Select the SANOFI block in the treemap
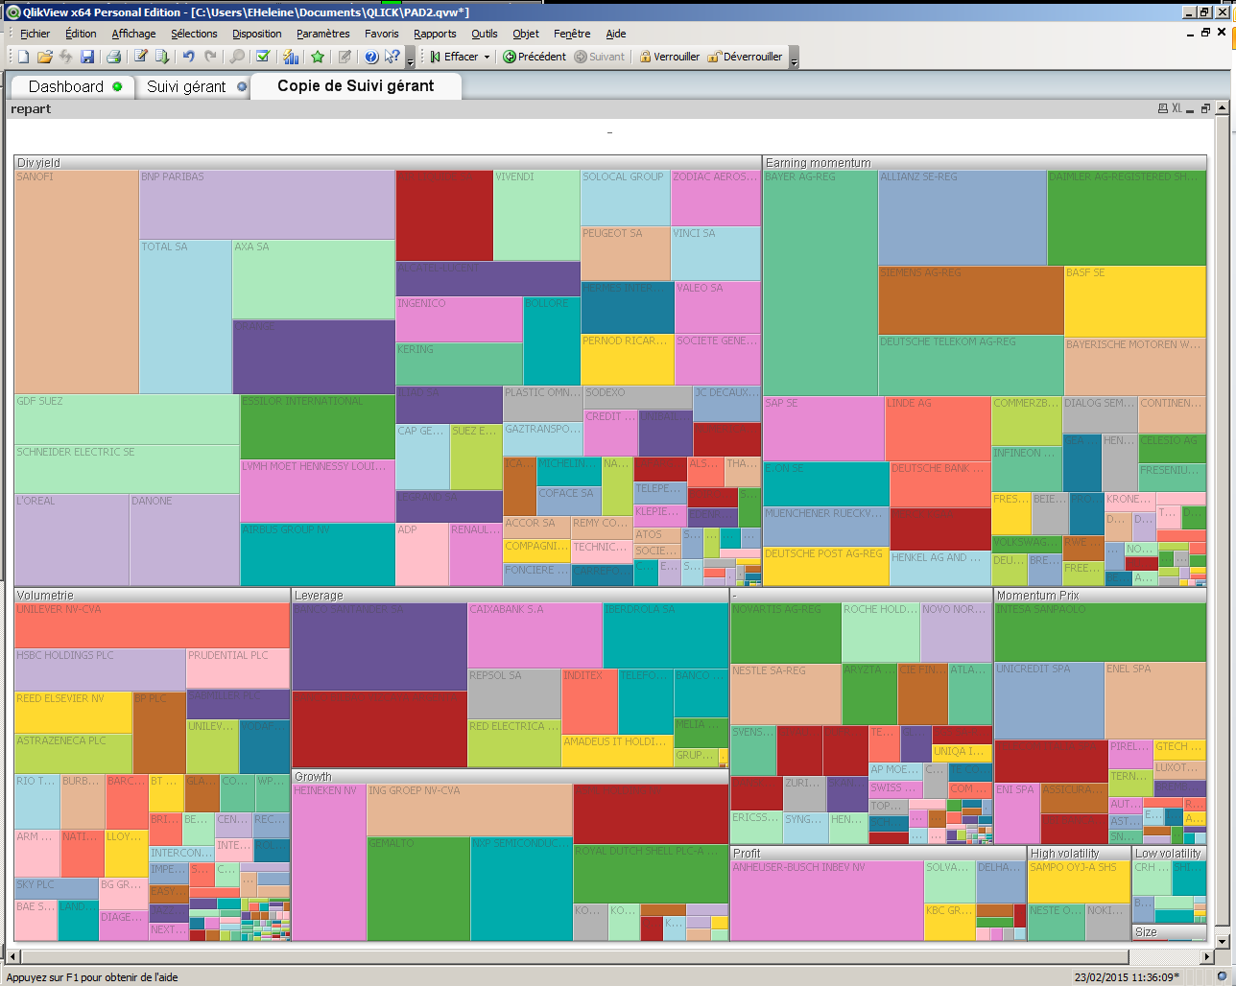This screenshot has height=986, width=1236. [x=77, y=282]
